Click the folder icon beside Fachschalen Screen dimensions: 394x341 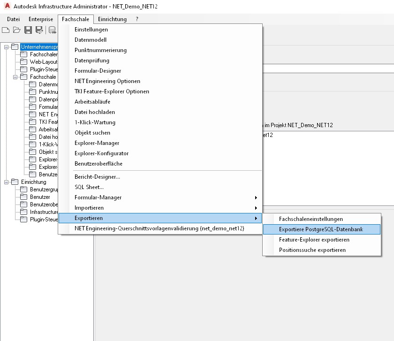pos(23,54)
